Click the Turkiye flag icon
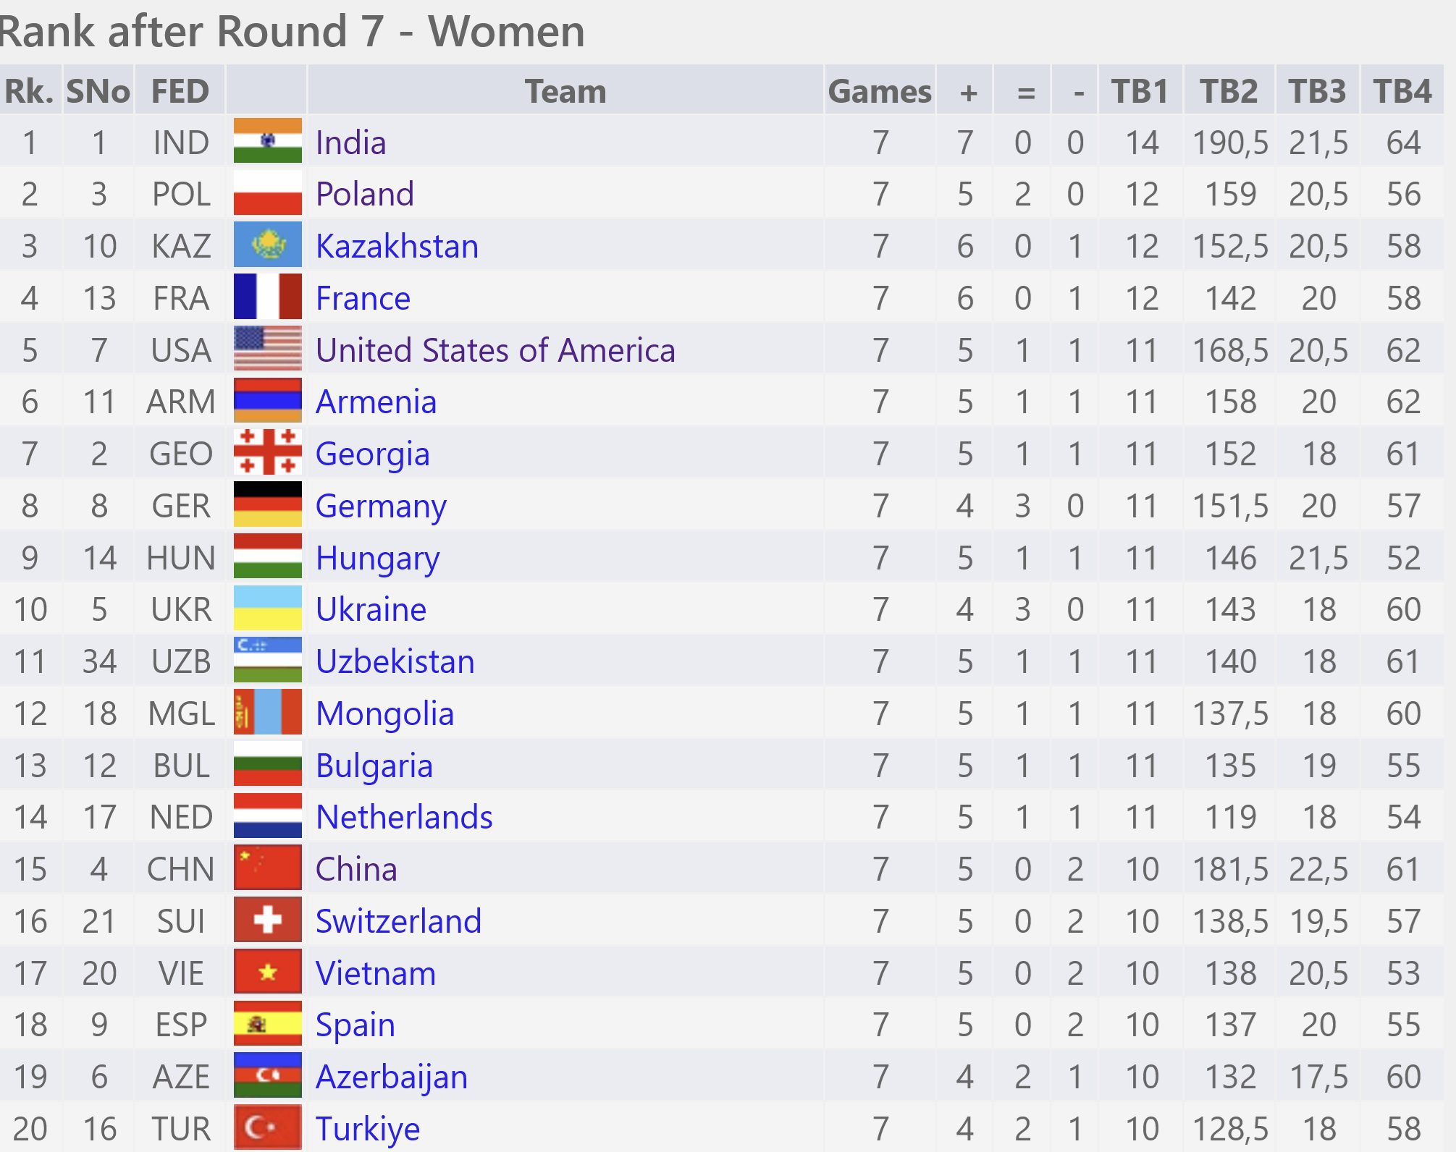 [x=267, y=1128]
